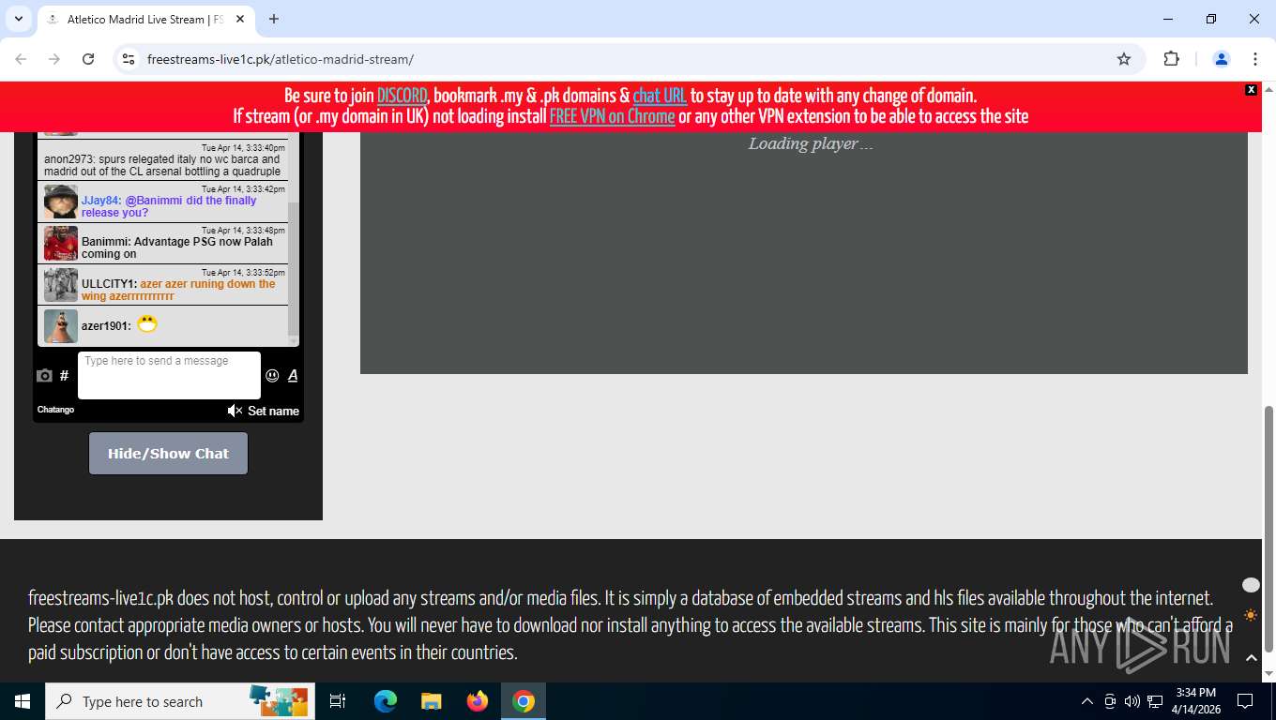Viewport: 1276px width, 720px height.
Task: Click the username anon2973 in chat
Action: (x=67, y=159)
